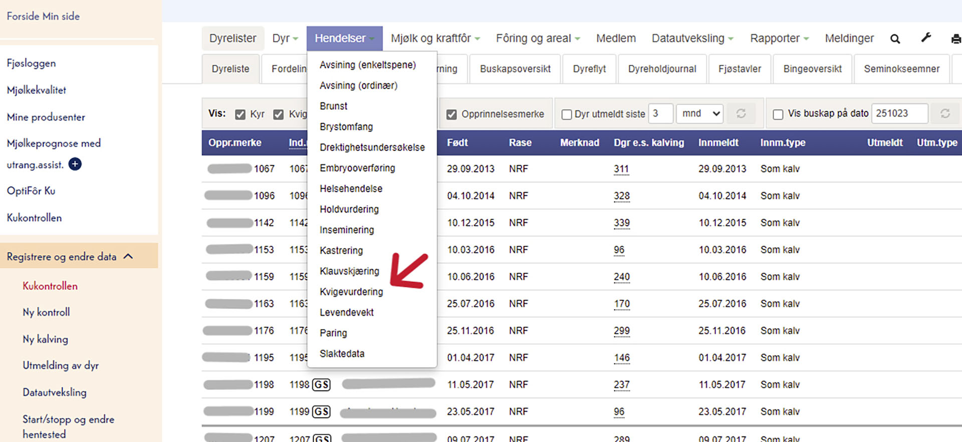Open Mine produsenter sidebar link
Screen dimensions: 962x442
46,117
